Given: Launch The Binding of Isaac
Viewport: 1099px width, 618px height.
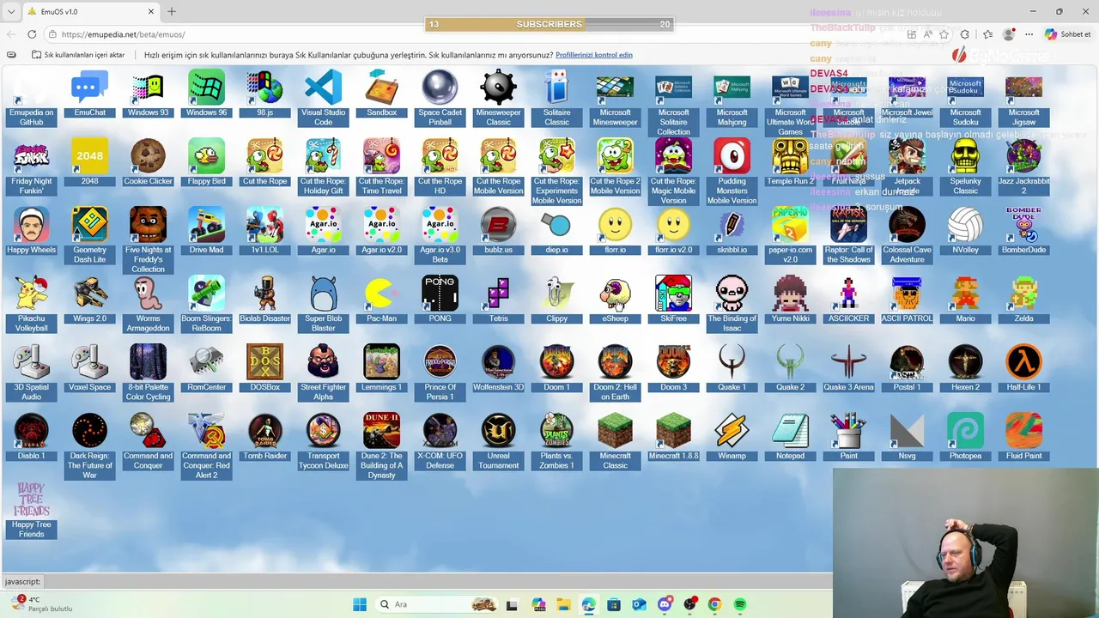Looking at the screenshot, I should [732, 304].
